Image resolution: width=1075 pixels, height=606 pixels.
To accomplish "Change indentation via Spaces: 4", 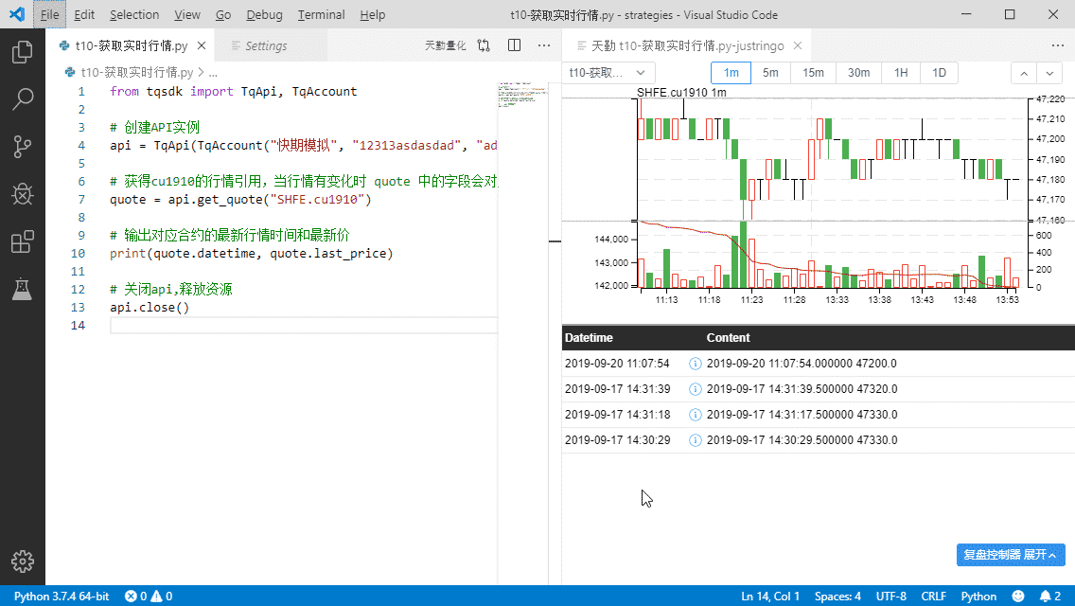I will click(x=837, y=597).
